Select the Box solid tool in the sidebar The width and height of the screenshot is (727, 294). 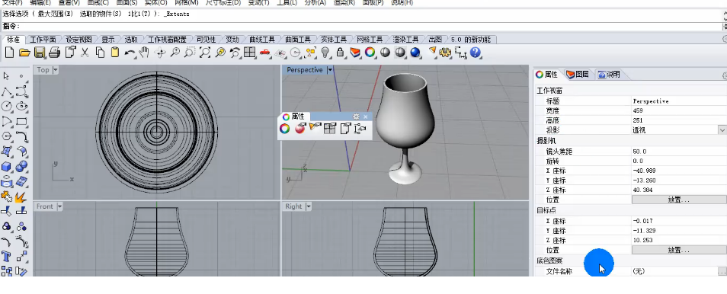(x=7, y=167)
